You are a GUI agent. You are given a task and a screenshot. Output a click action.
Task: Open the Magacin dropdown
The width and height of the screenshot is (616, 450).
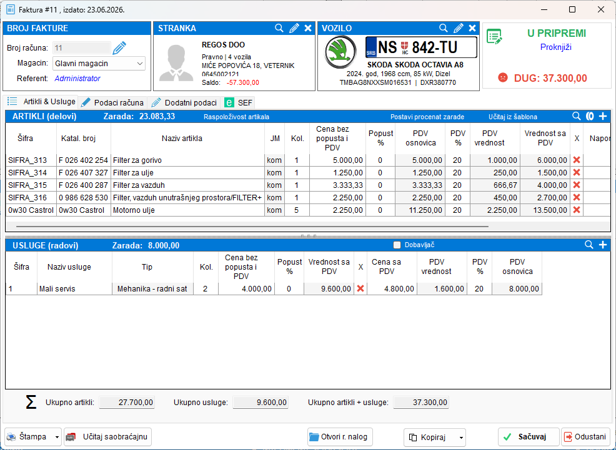coord(99,64)
